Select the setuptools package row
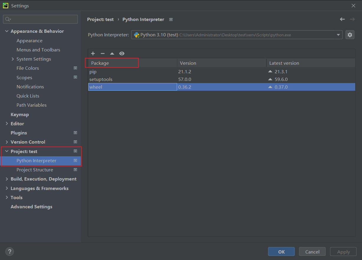This screenshot has width=362, height=260. click(x=222, y=79)
